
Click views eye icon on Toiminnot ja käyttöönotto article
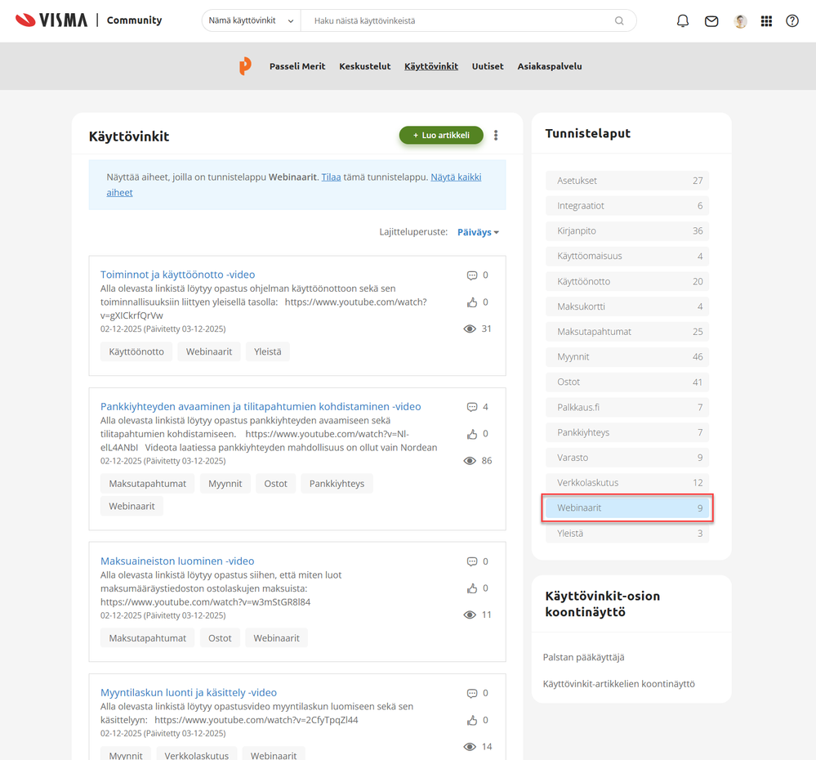(470, 329)
